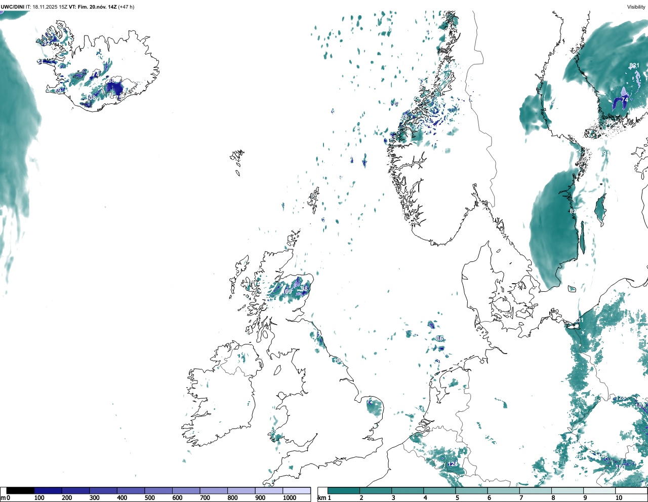The image size is (648, 502).
Task: Click the "m" unit label on metre legend
Action: pyautogui.click(x=3, y=498)
